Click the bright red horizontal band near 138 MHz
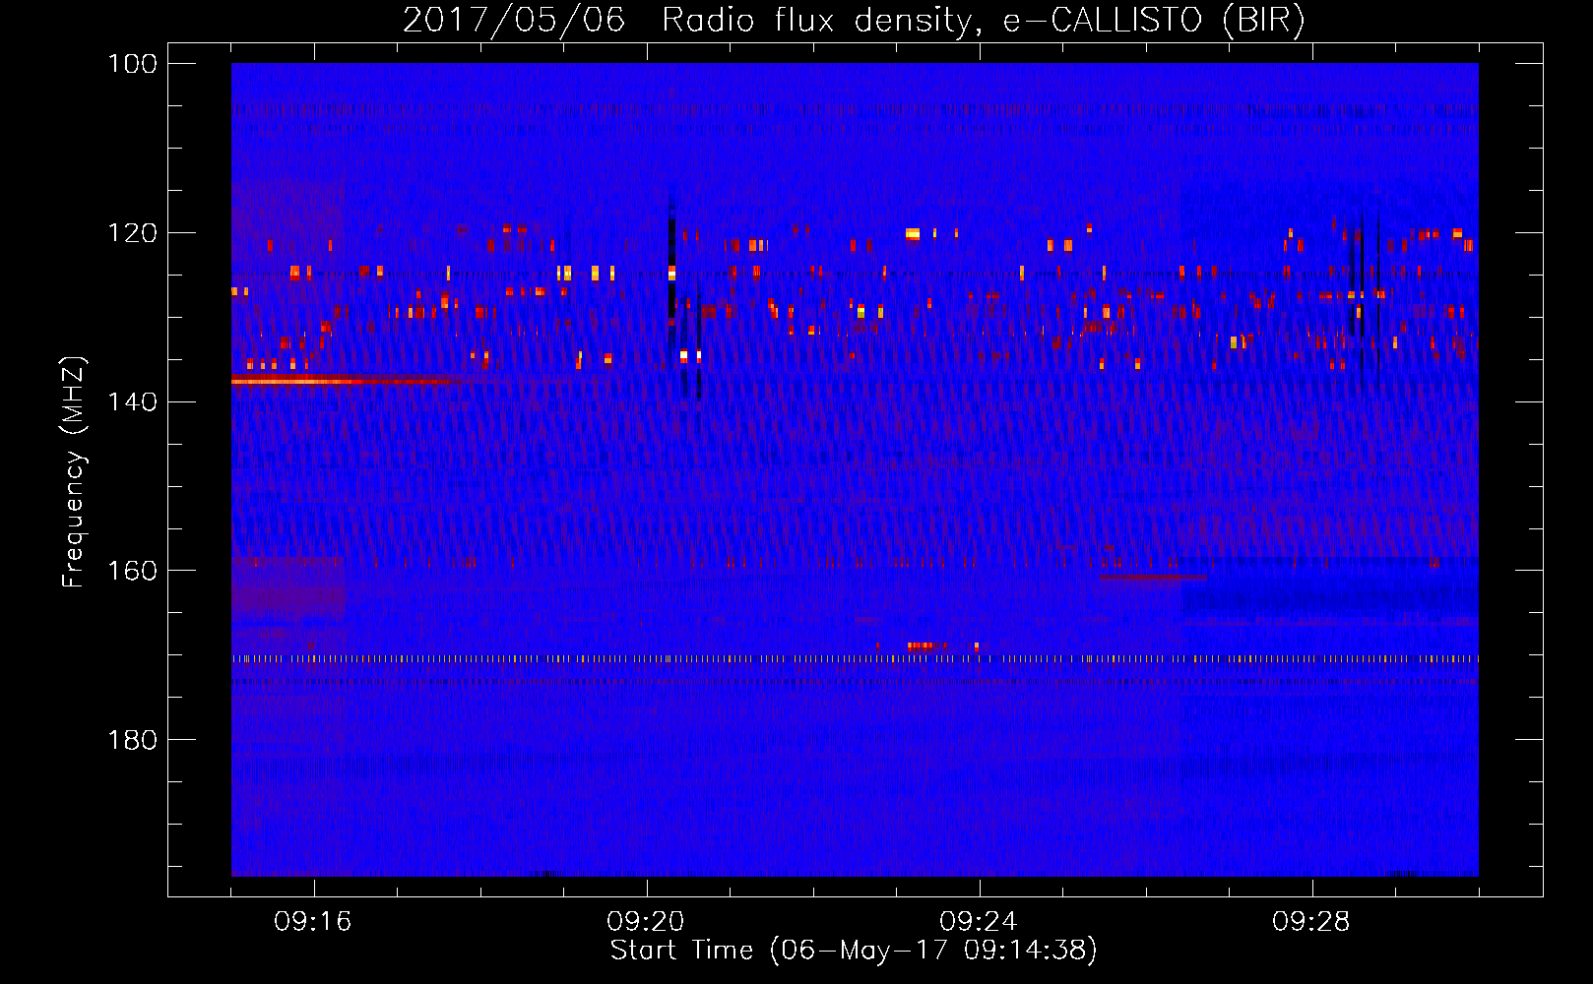1593x984 pixels. coord(346,380)
